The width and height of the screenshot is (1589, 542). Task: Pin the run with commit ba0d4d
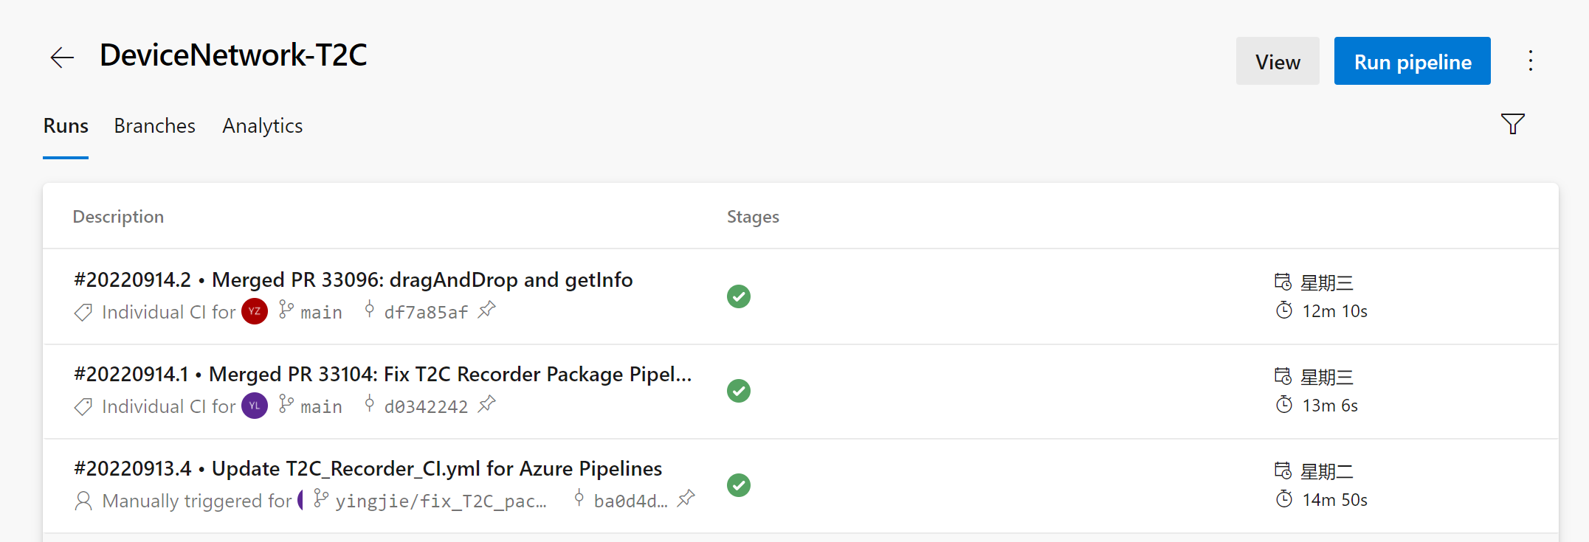686,499
